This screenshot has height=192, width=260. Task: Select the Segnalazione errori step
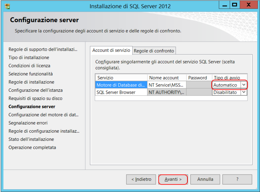tap(28, 123)
